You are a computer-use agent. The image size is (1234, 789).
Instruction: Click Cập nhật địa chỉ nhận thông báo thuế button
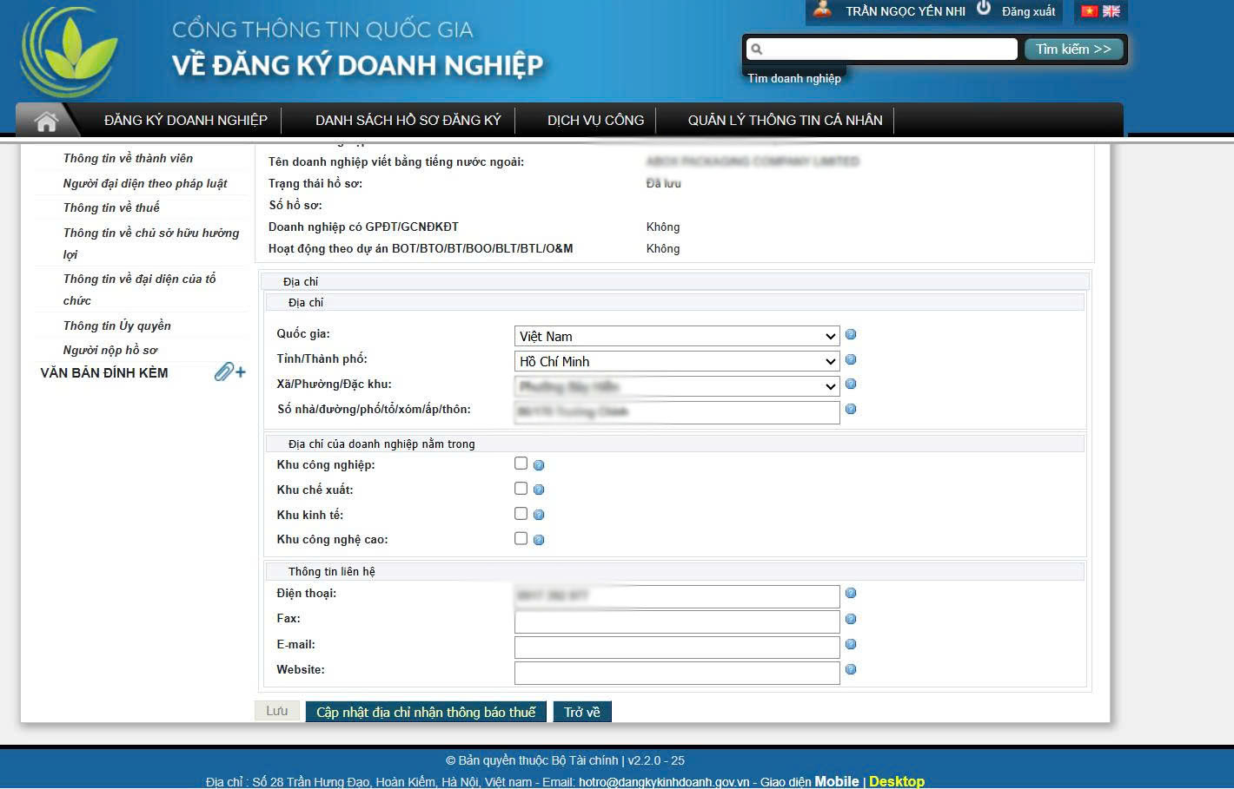[x=426, y=712]
